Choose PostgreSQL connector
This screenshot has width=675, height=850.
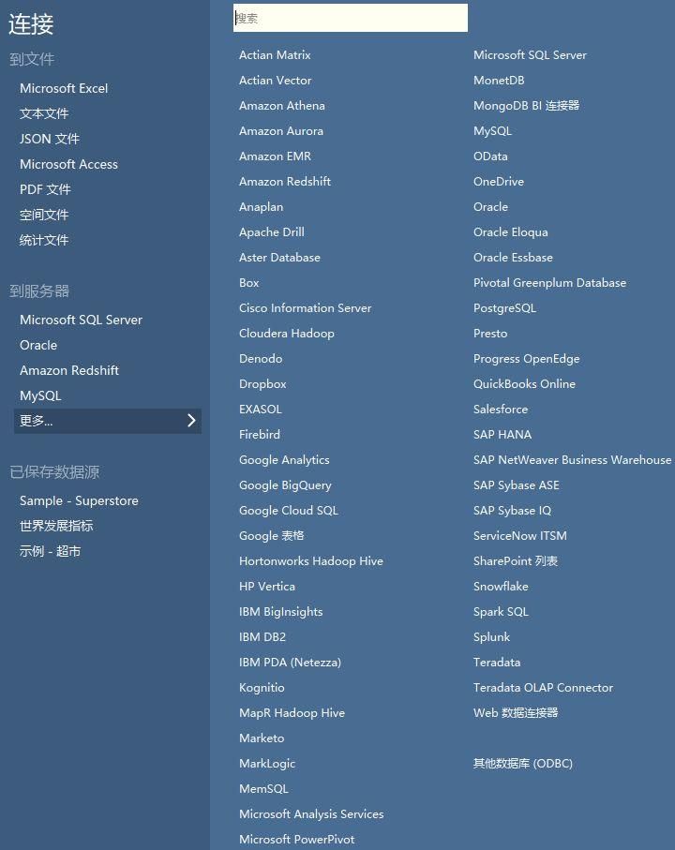pyautogui.click(x=504, y=308)
